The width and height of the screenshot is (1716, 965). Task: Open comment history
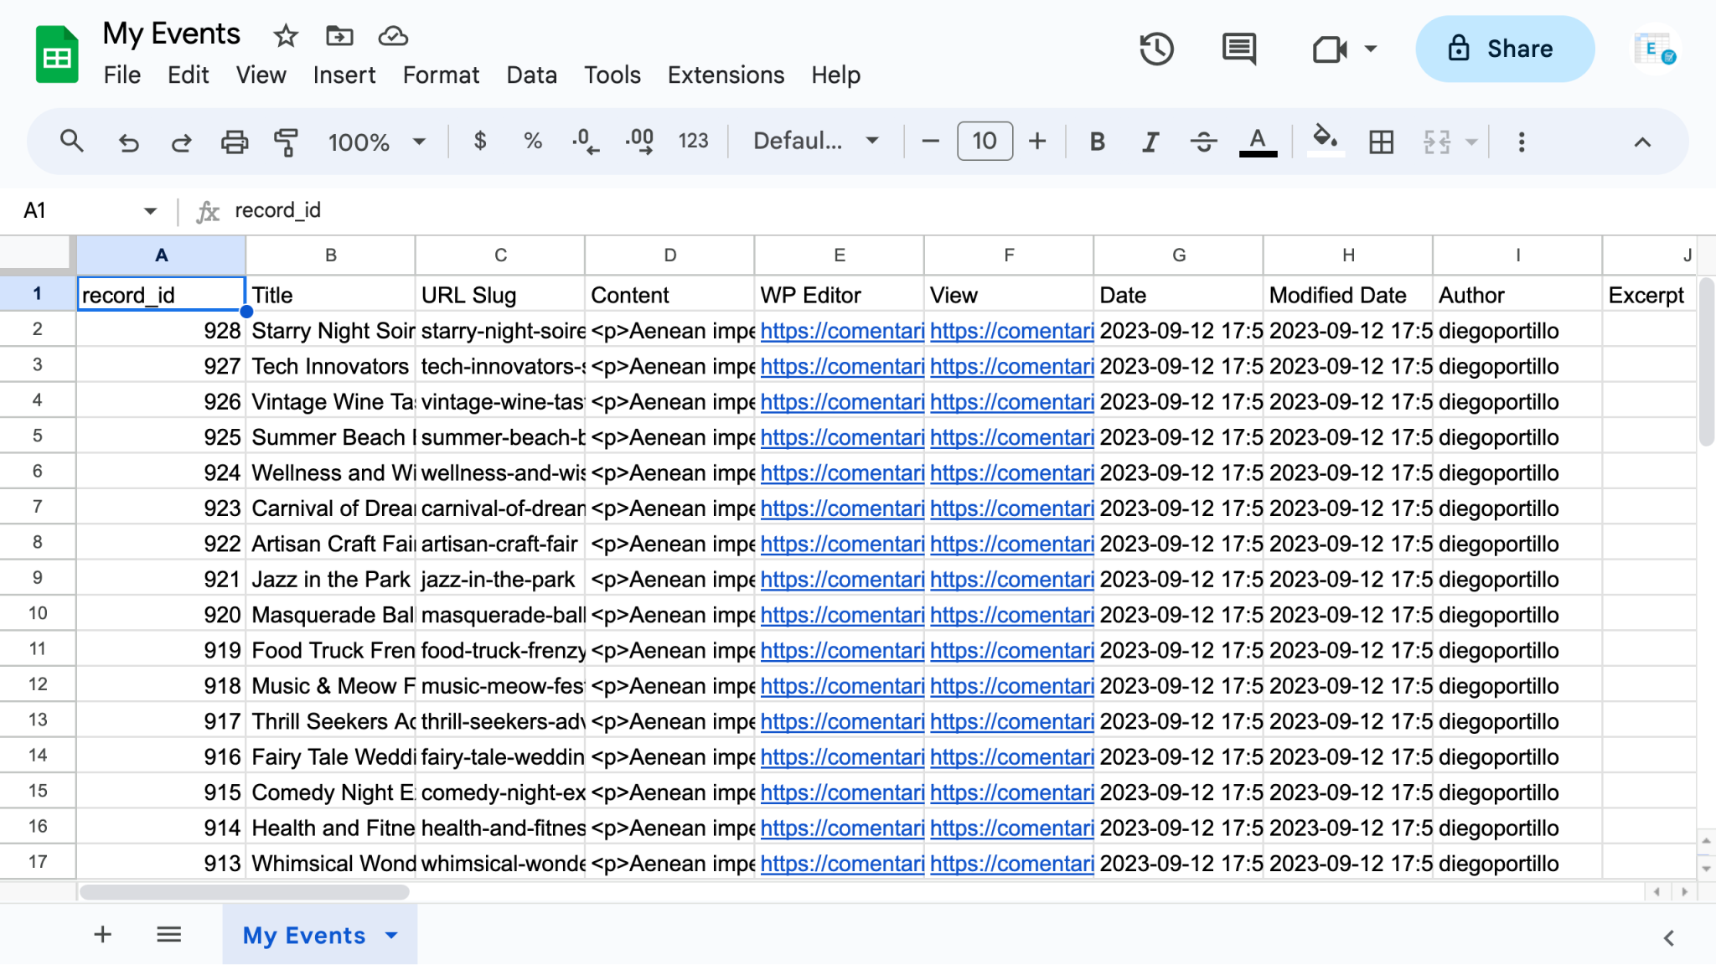tap(1238, 49)
